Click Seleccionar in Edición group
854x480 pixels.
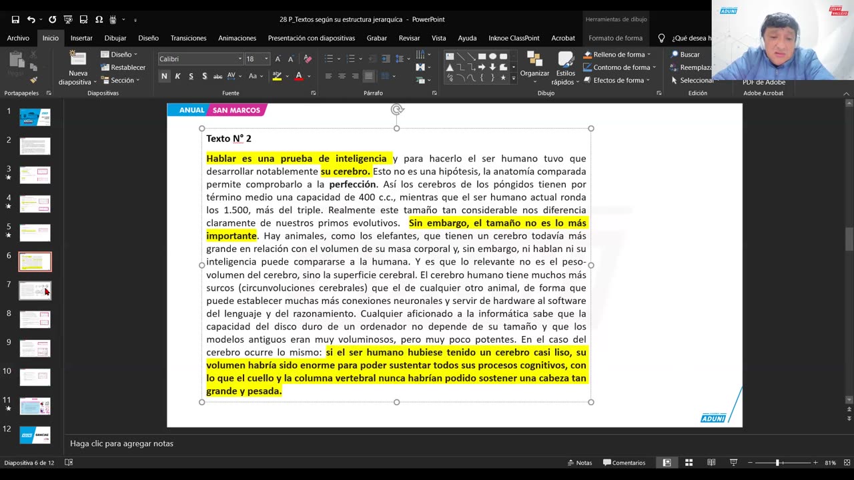pos(692,80)
